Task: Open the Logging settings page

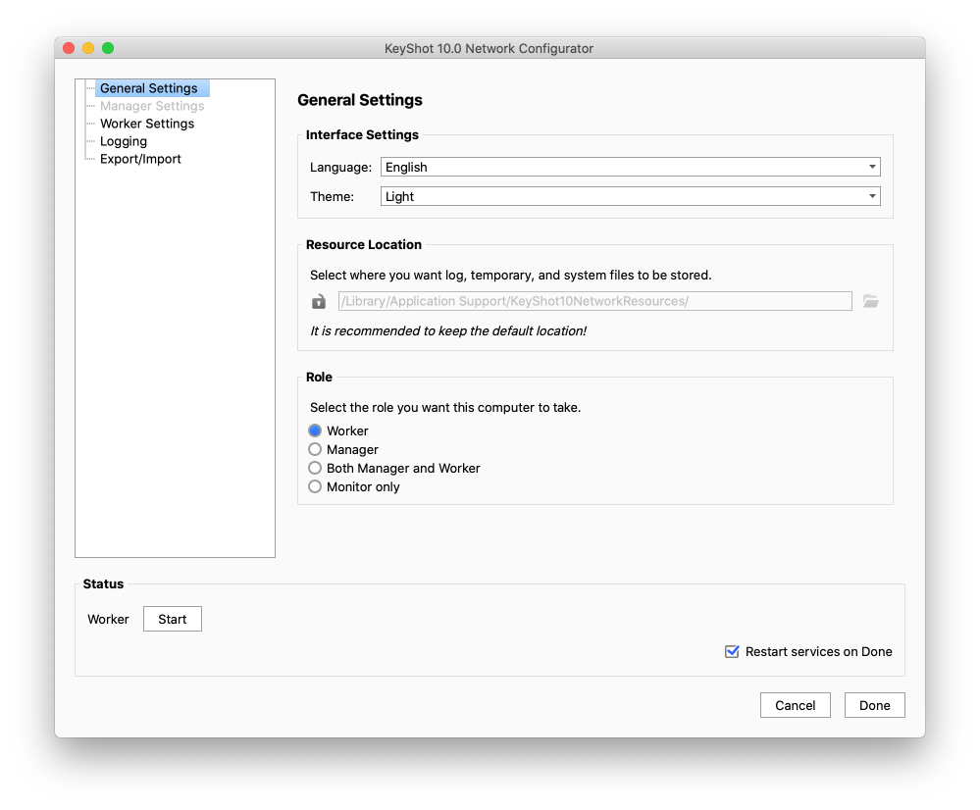Action: point(123,141)
